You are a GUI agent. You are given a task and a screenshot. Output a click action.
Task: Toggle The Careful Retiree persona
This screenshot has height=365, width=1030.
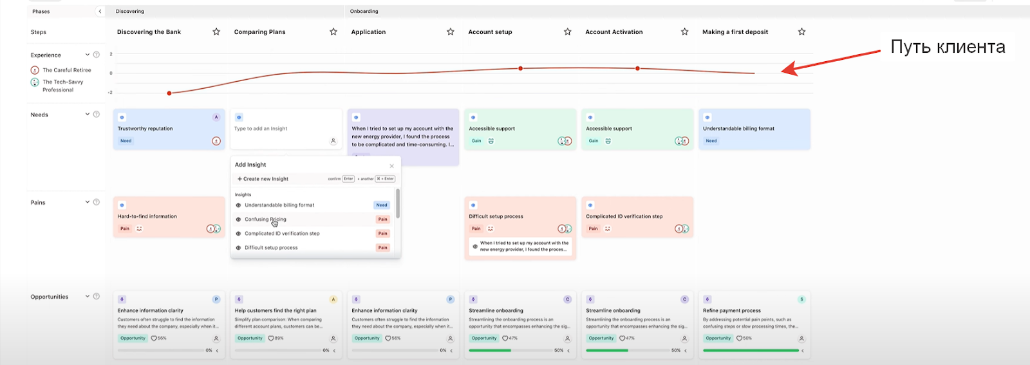click(35, 70)
